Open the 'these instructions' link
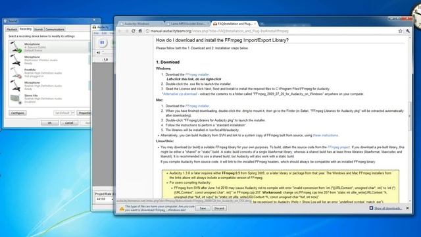 coord(326,136)
